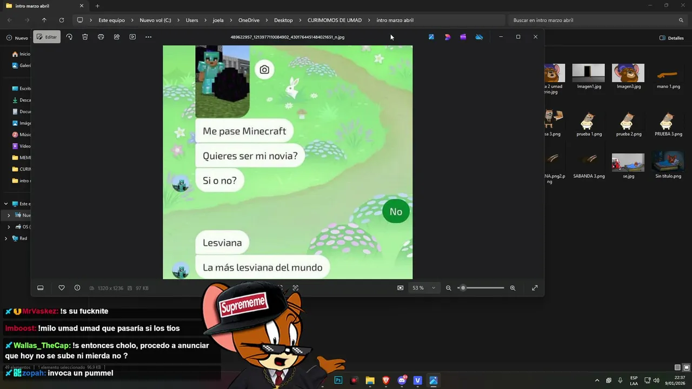
Task: Click Nuevo vol (C:) breadcrumb
Action: tap(155, 20)
